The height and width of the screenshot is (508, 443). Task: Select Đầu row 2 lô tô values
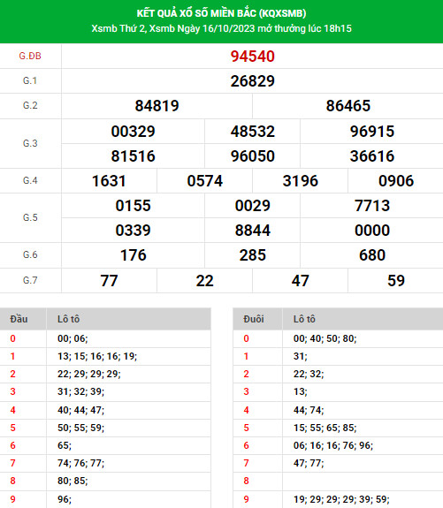89,374
